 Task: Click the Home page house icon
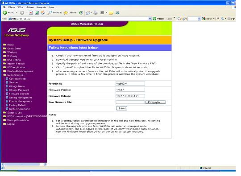43,12
